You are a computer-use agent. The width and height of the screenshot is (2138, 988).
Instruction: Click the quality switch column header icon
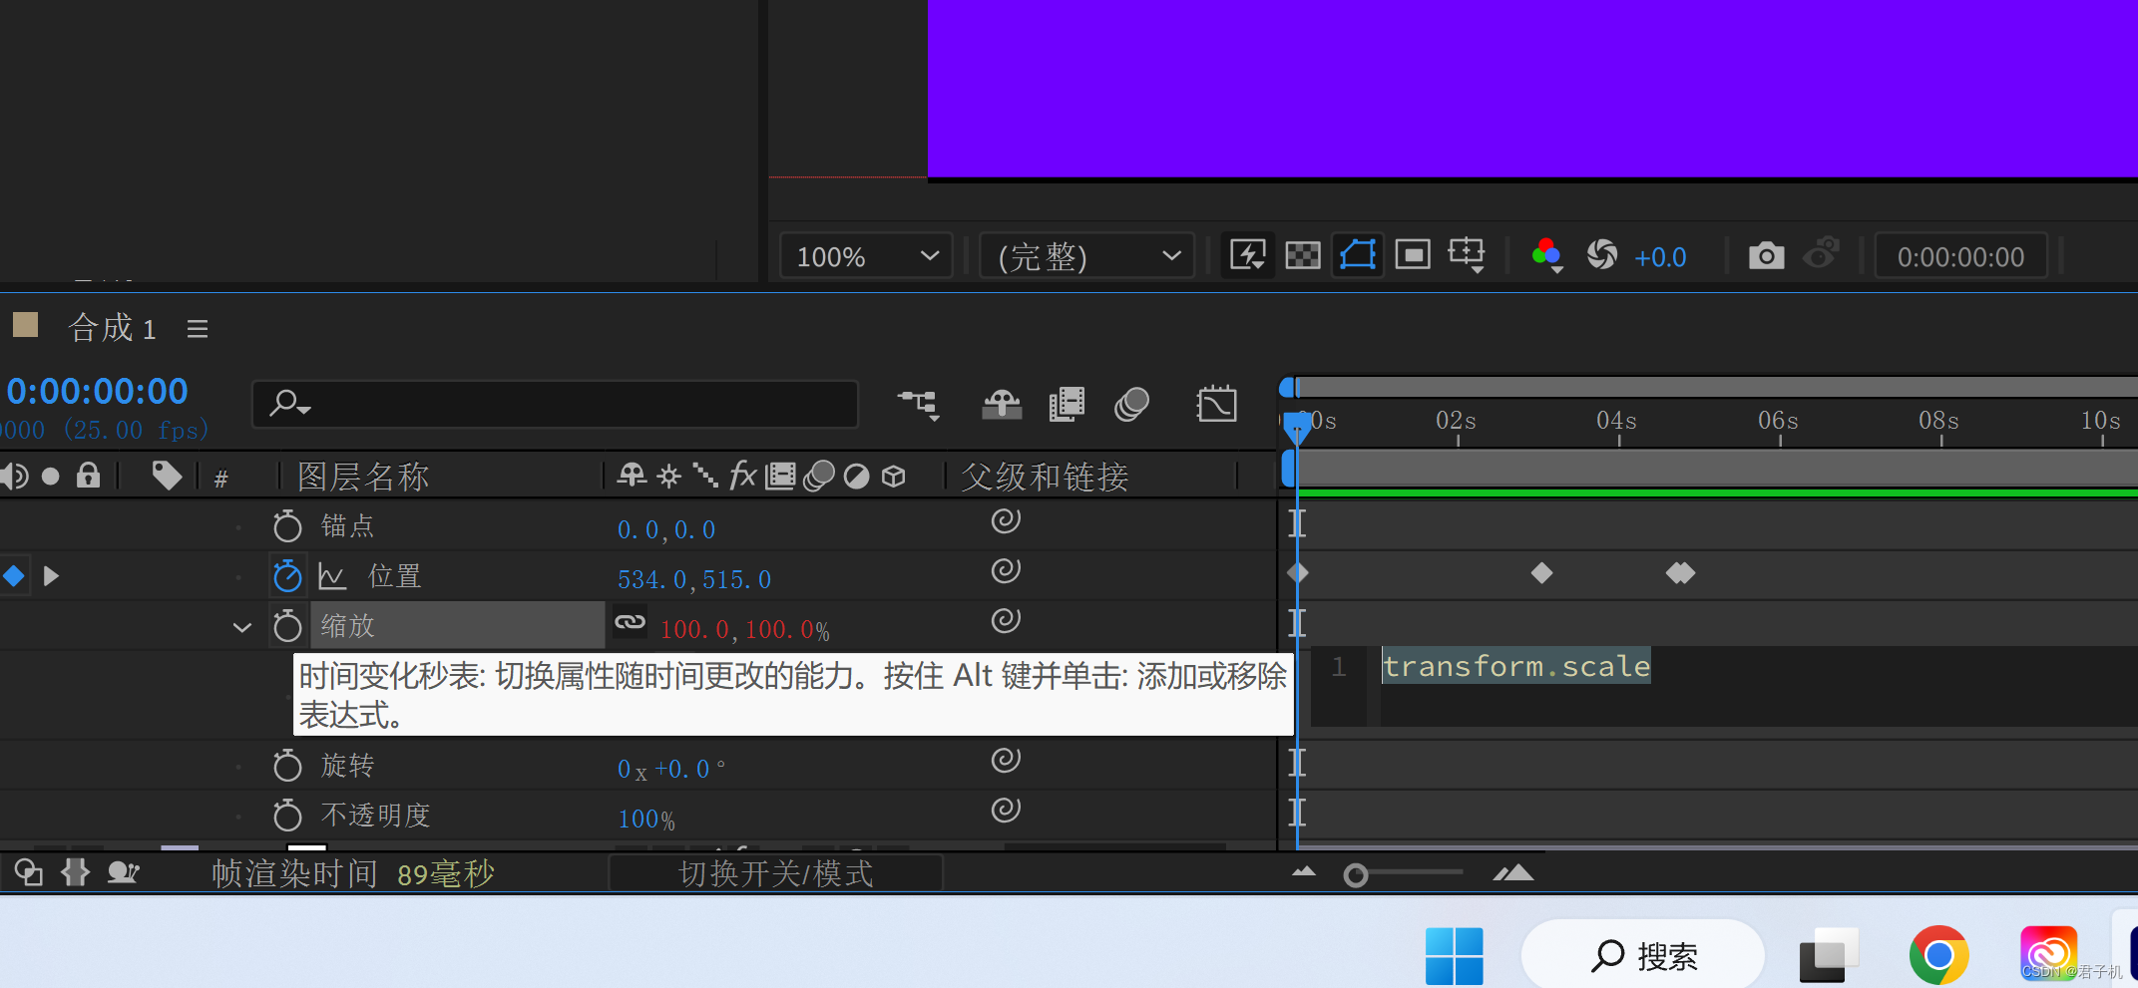(705, 476)
